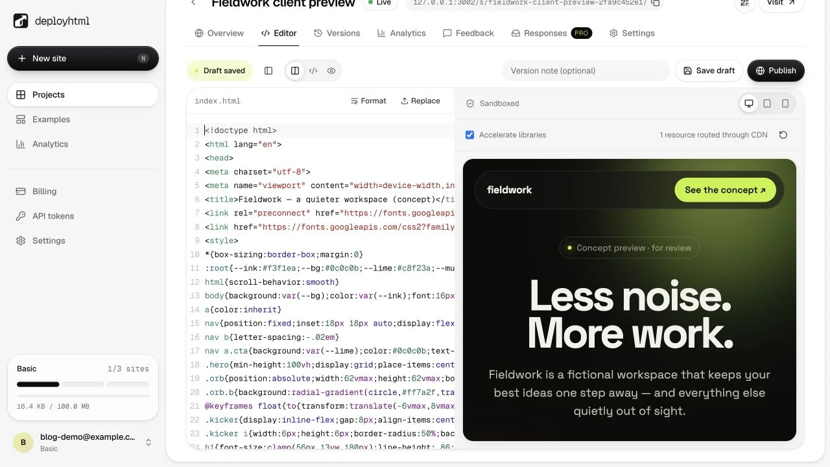Screen dimensions: 830x467
Task: Open the Versions tab
Action: (x=337, y=33)
